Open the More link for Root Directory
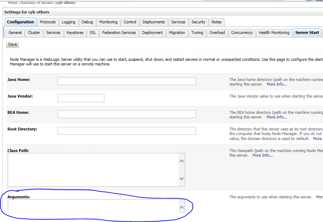 tap(317, 139)
